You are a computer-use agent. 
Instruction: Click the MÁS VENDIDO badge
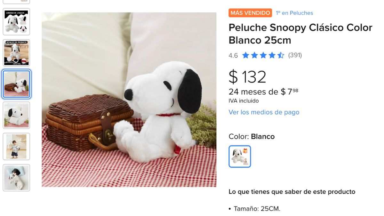pos(250,13)
